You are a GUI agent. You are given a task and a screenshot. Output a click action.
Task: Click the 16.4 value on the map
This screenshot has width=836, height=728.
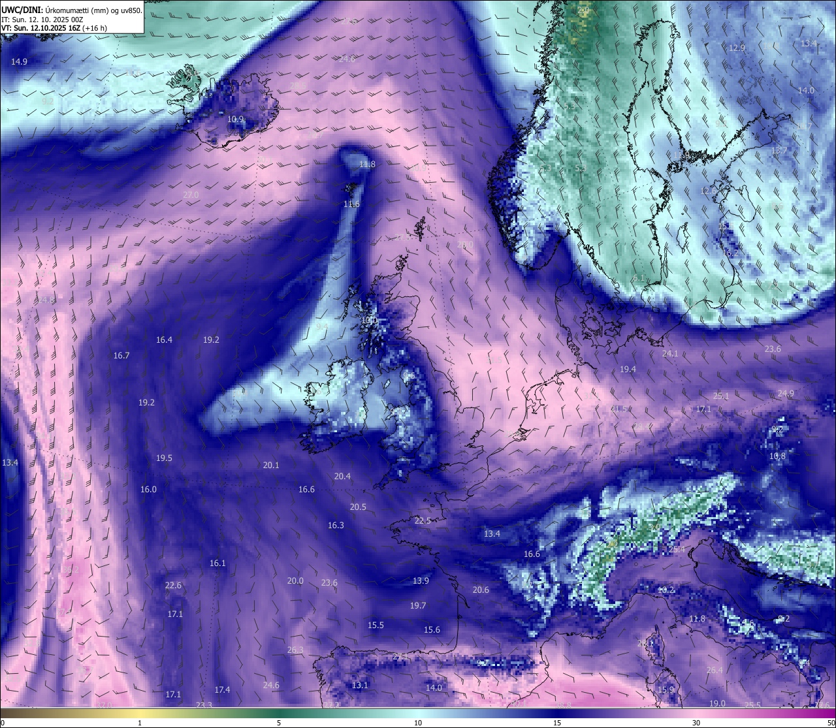point(164,340)
